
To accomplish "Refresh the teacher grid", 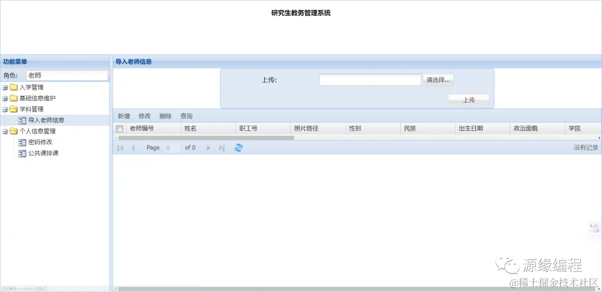I will [239, 148].
